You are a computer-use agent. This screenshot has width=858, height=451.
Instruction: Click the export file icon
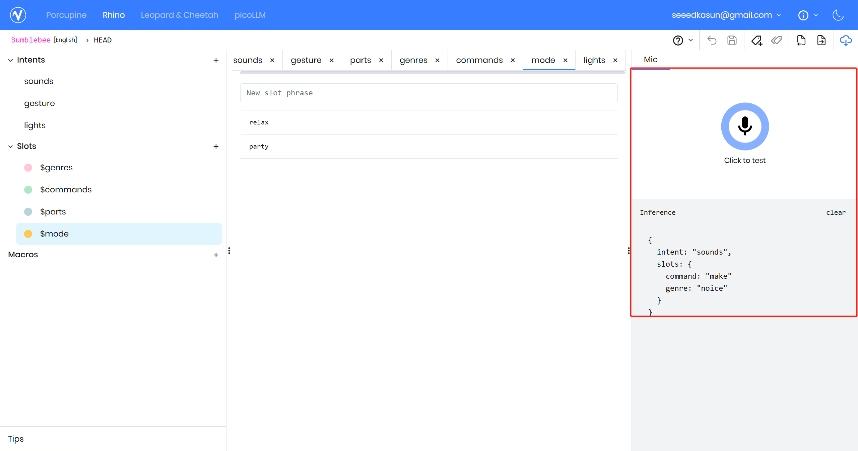click(x=821, y=40)
